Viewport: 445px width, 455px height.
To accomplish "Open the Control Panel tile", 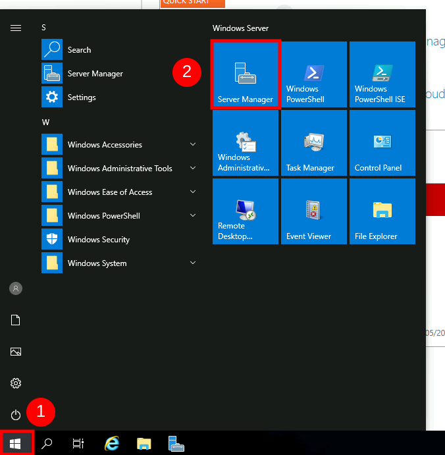I will [x=382, y=143].
